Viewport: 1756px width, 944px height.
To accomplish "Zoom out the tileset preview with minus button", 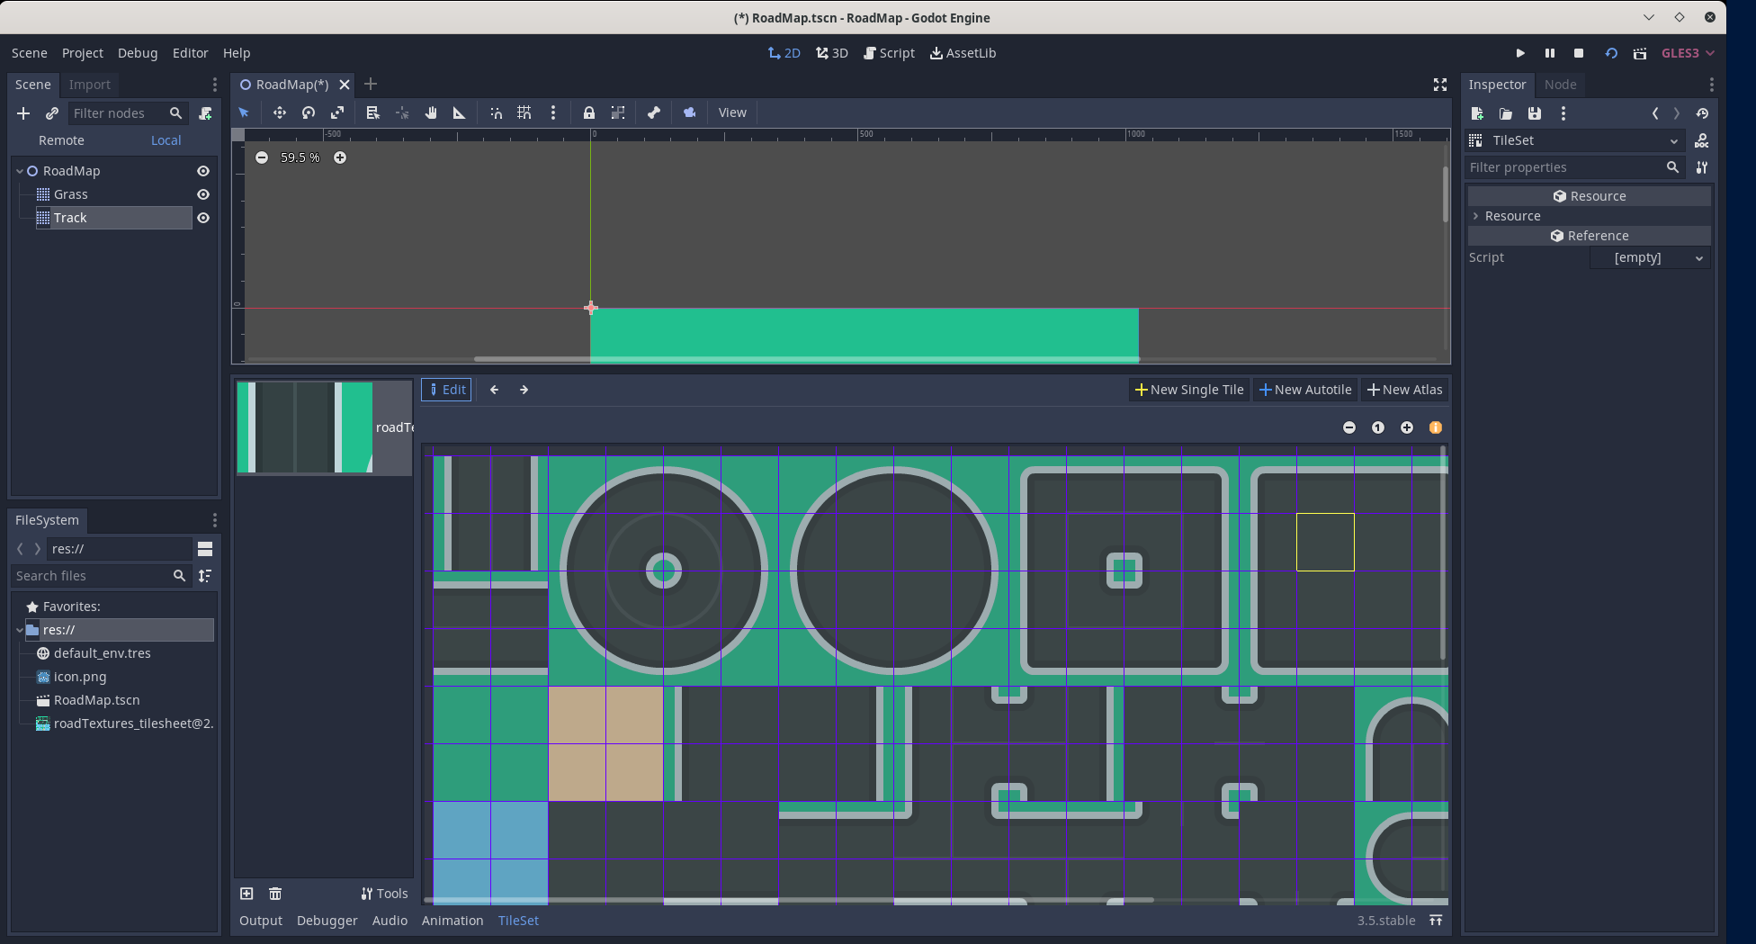I will [x=1348, y=427].
